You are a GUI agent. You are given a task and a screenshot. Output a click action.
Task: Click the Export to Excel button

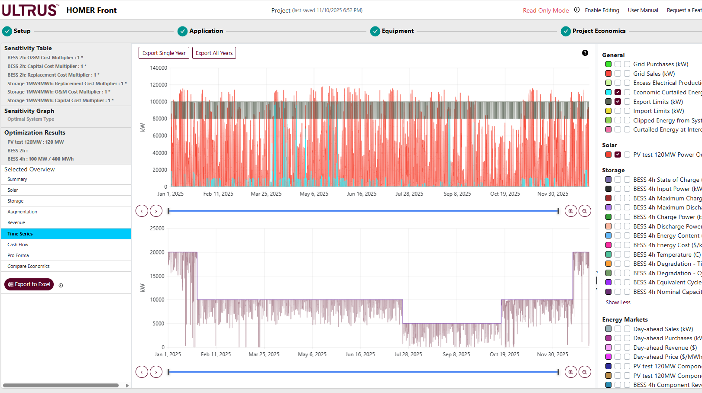click(29, 284)
